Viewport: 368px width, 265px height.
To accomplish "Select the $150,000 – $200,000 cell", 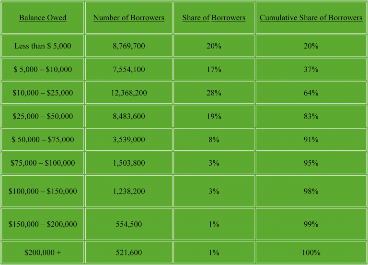I will [x=43, y=224].
